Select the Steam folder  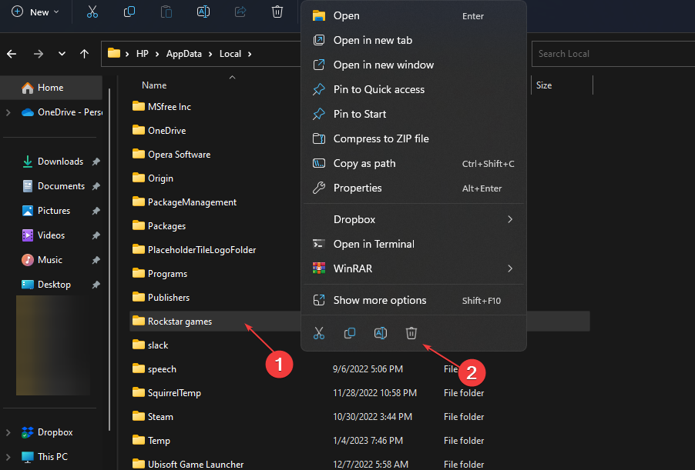(x=153, y=417)
